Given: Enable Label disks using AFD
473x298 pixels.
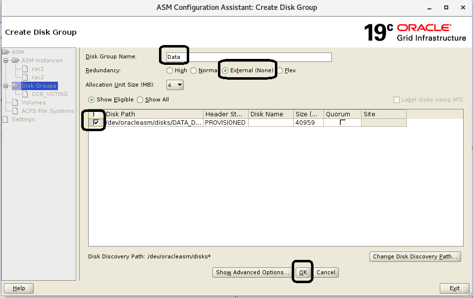Looking at the screenshot, I should (x=396, y=99).
